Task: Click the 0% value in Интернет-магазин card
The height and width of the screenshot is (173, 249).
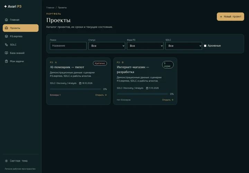Action: click(172, 94)
